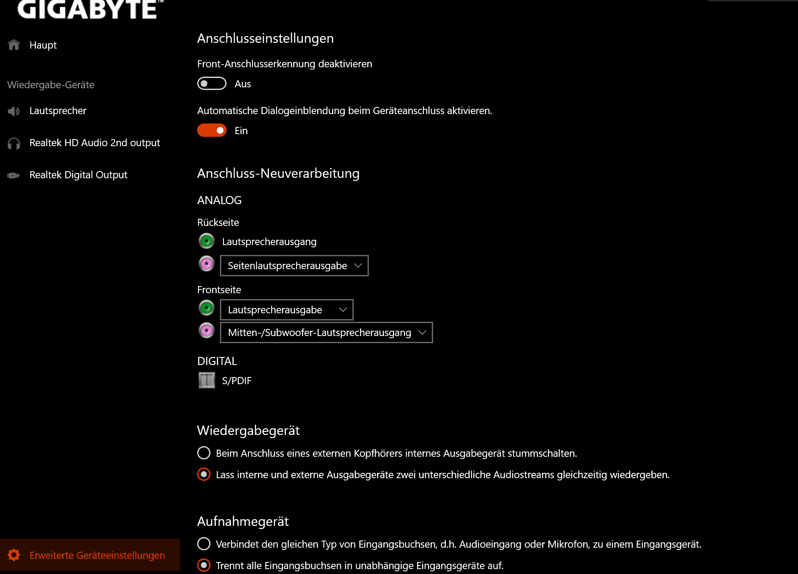Click the Rückseite label
The width and height of the screenshot is (798, 574).
tap(218, 222)
